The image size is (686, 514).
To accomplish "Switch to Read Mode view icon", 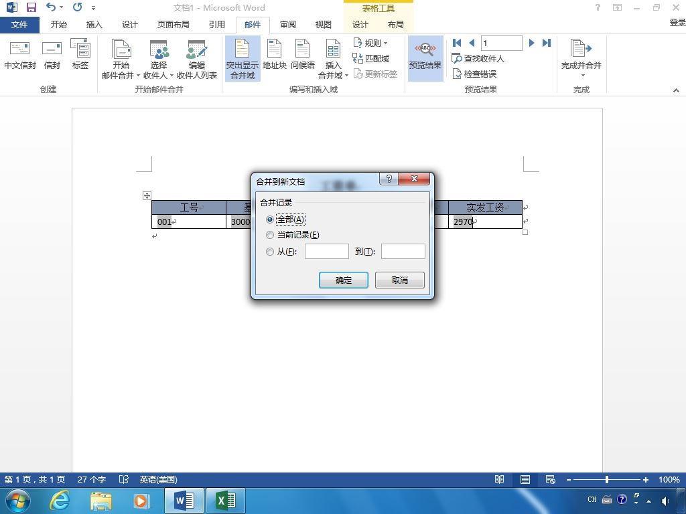I will tap(499, 479).
